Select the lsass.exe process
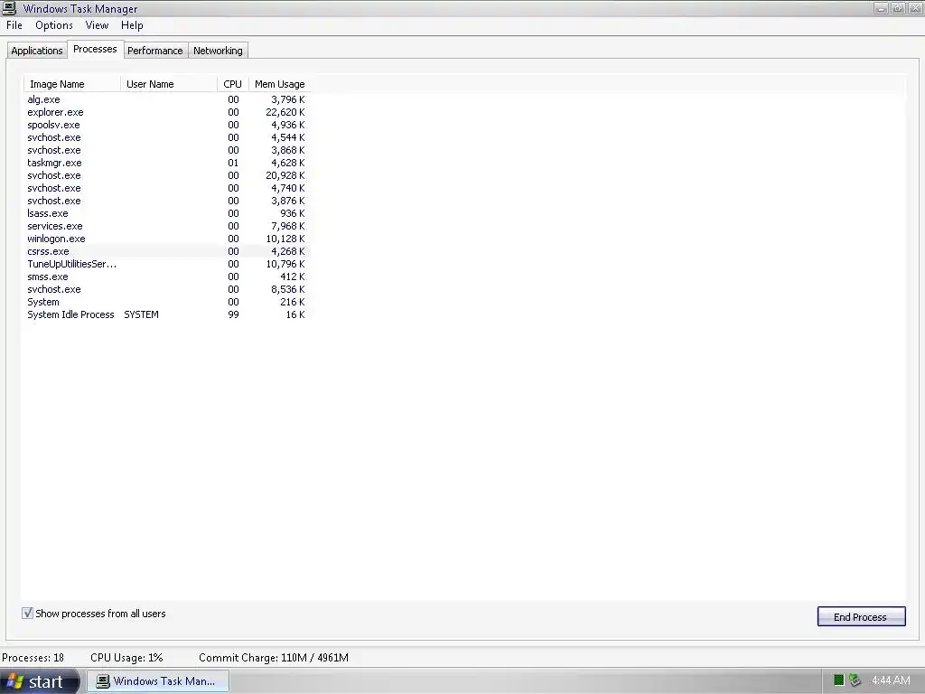The image size is (925, 694). [167, 213]
